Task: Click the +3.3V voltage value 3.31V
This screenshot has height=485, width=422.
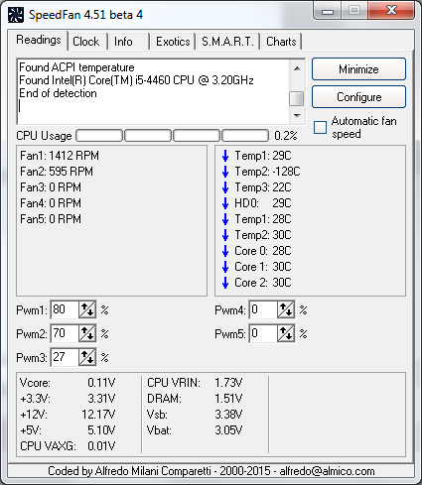Action: tap(101, 399)
